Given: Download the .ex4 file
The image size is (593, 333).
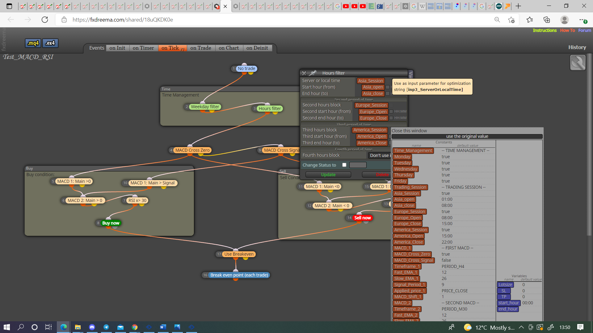Looking at the screenshot, I should coord(50,43).
